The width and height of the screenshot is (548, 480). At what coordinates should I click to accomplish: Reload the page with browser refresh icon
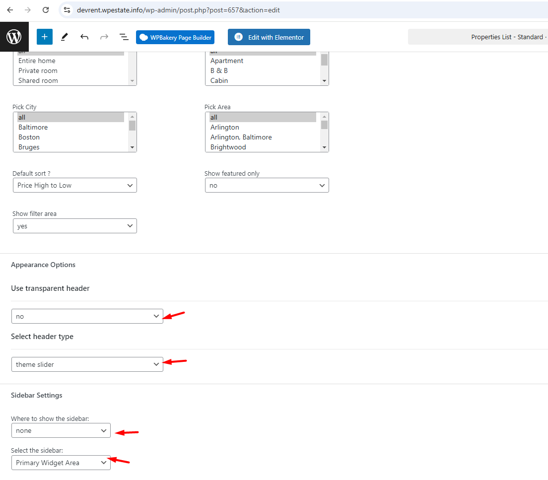click(46, 10)
